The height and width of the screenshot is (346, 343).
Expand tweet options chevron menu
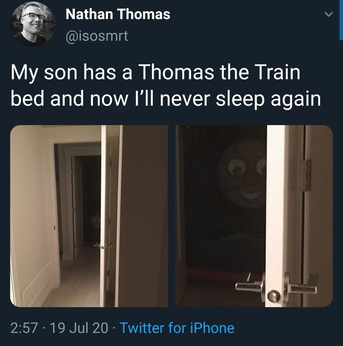[x=328, y=14]
